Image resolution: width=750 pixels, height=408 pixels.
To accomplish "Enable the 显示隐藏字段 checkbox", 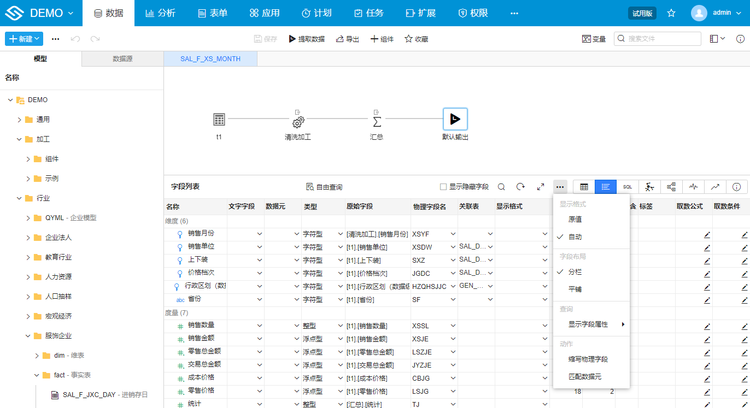I will click(443, 187).
